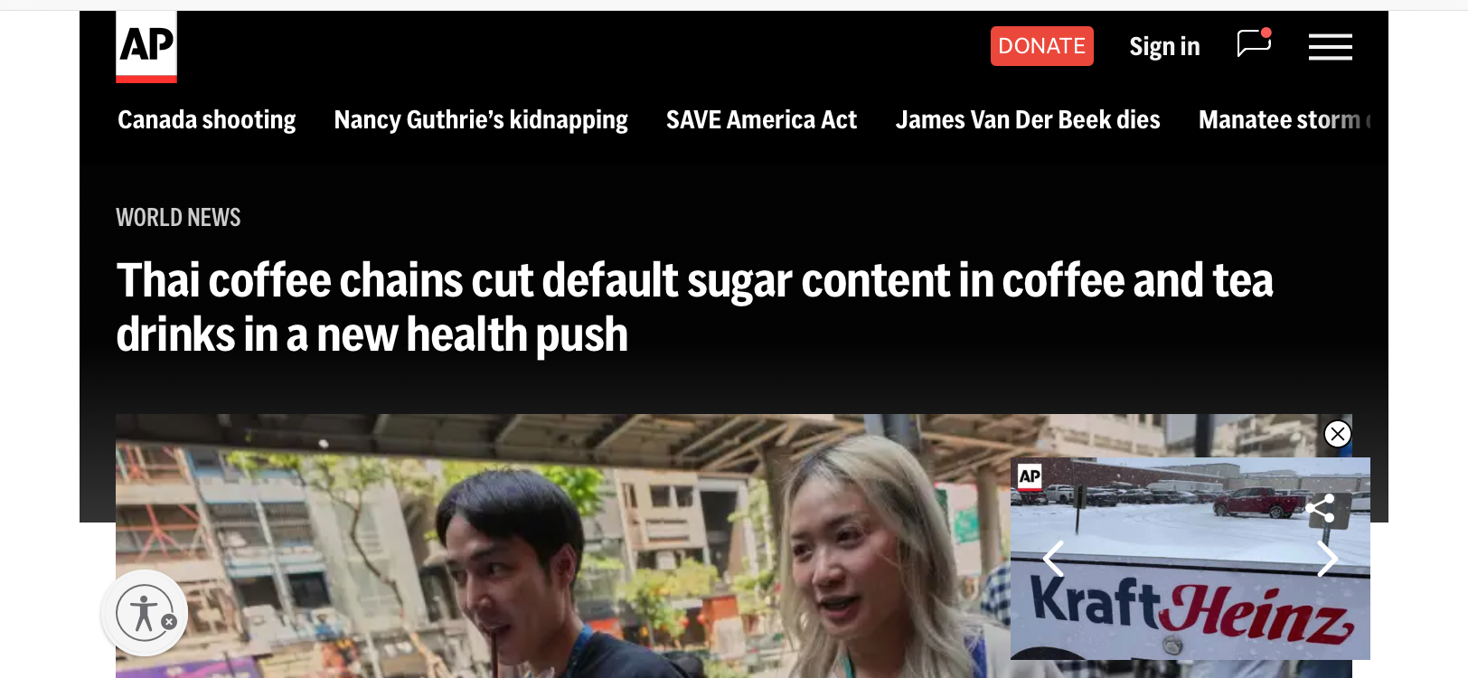
Task: Click the red DONATE button
Action: pyautogui.click(x=1042, y=46)
